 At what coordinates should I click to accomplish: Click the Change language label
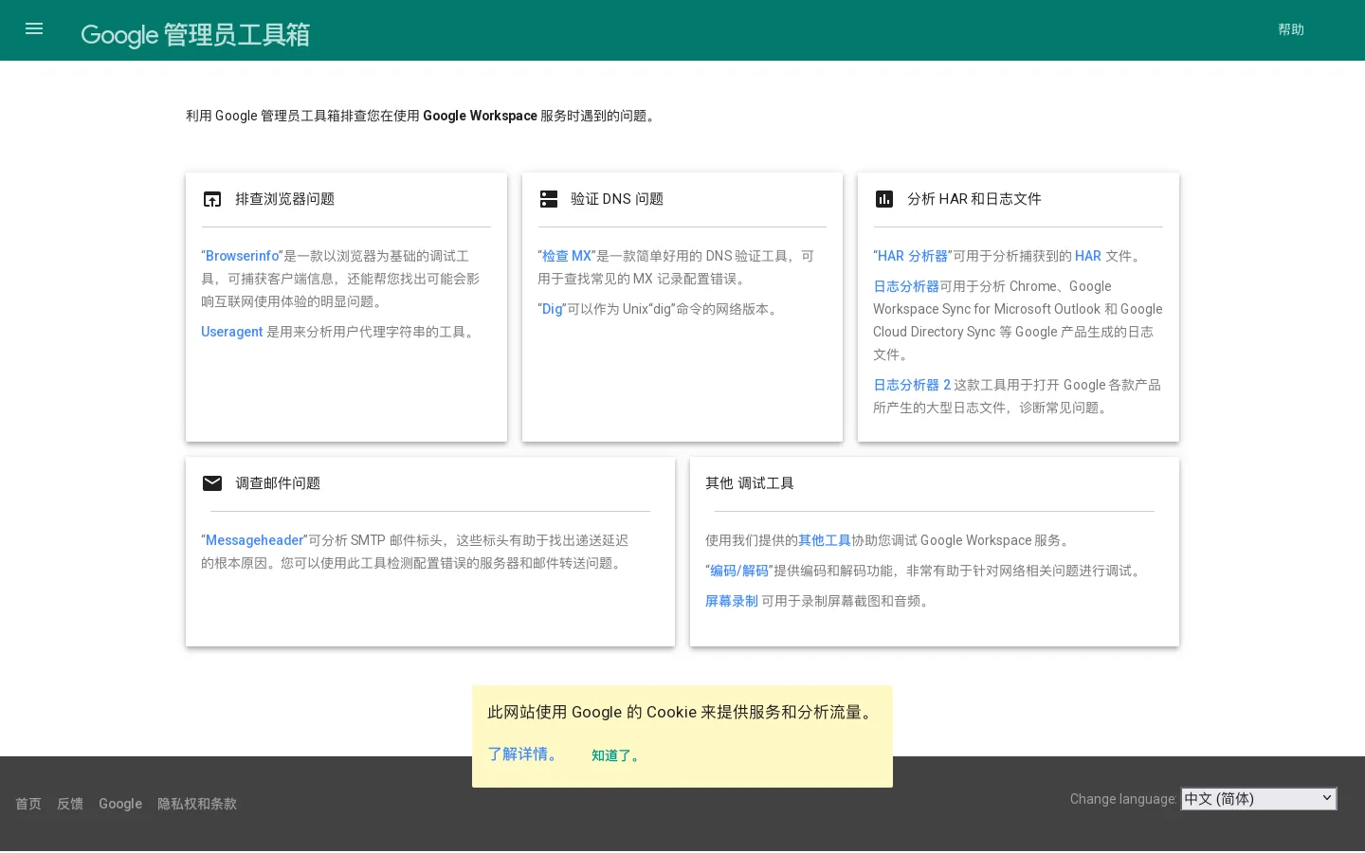pyautogui.click(x=1123, y=799)
